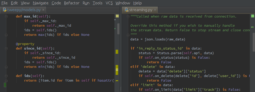Click the green change marker in models.py gutter
Image resolution: width=255 pixels, height=92 pixels.
5,85
